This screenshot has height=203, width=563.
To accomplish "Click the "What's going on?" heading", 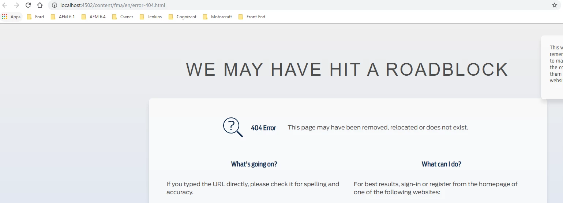I will (x=254, y=164).
